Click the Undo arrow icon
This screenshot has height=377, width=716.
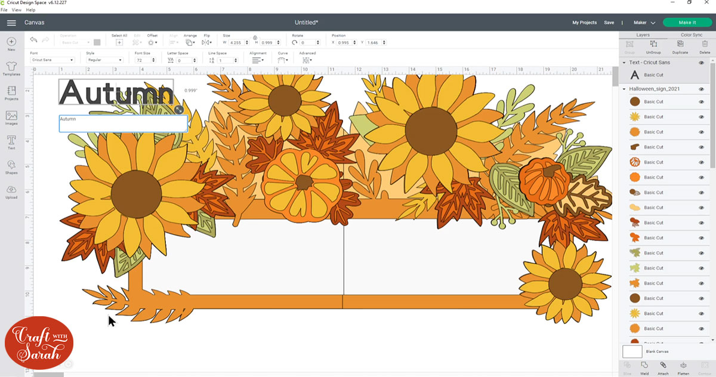(x=34, y=39)
